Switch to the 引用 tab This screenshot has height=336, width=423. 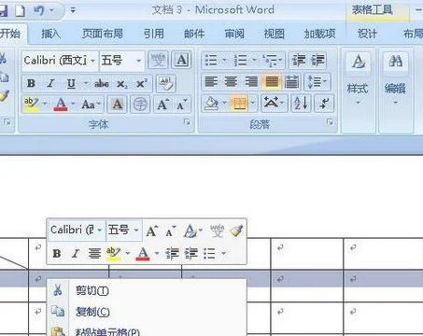154,34
